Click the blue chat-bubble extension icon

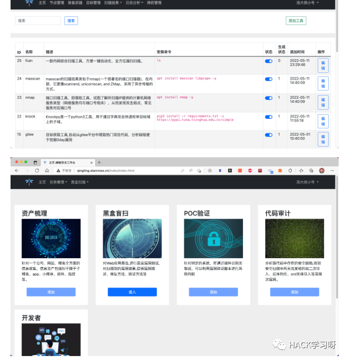click(271, 171)
